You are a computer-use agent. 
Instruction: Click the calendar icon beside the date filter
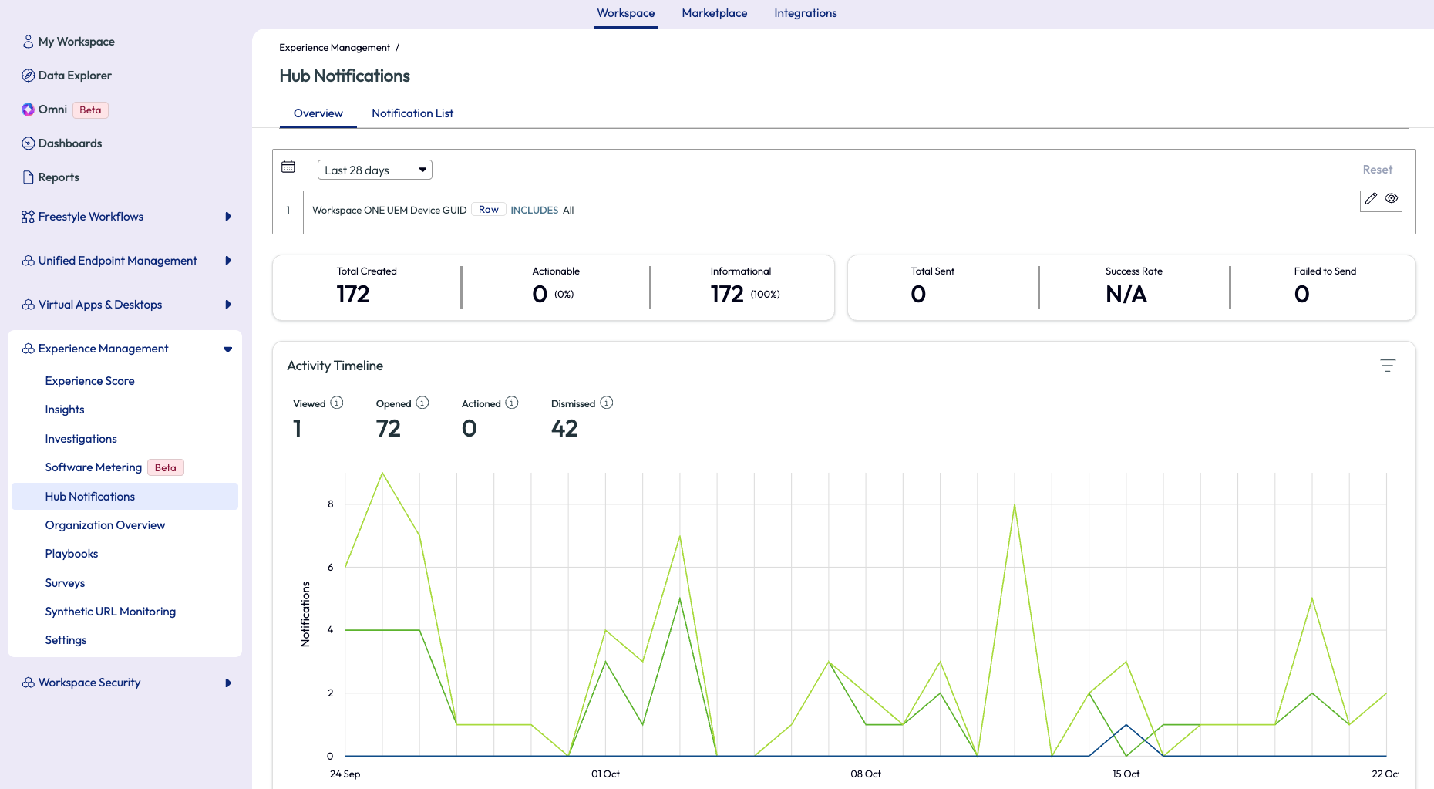[288, 167]
